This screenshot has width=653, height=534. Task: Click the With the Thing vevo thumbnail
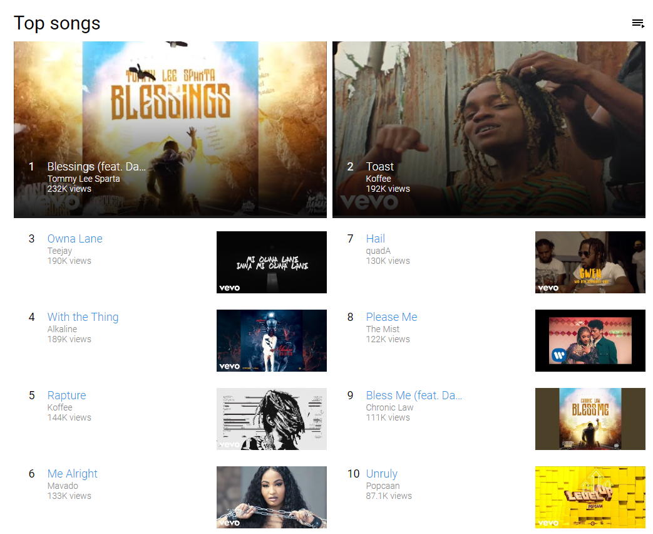(x=272, y=340)
